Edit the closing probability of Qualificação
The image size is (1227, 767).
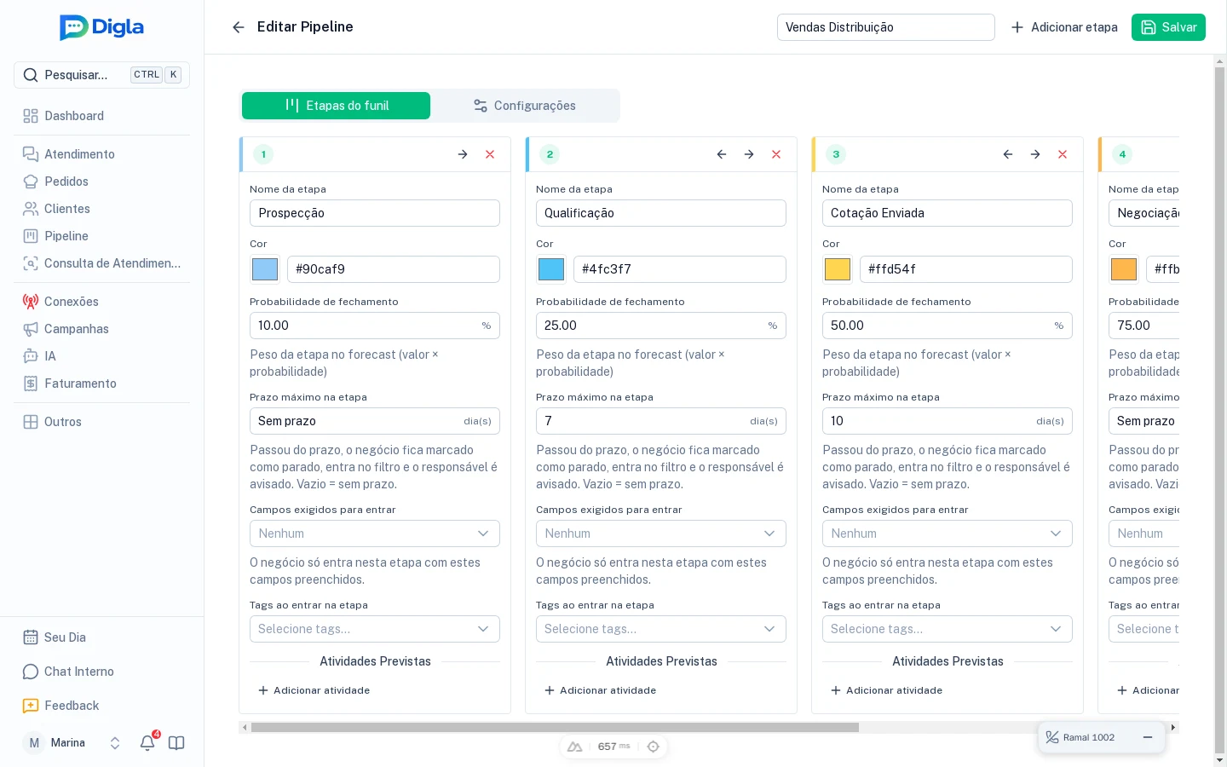point(661,326)
